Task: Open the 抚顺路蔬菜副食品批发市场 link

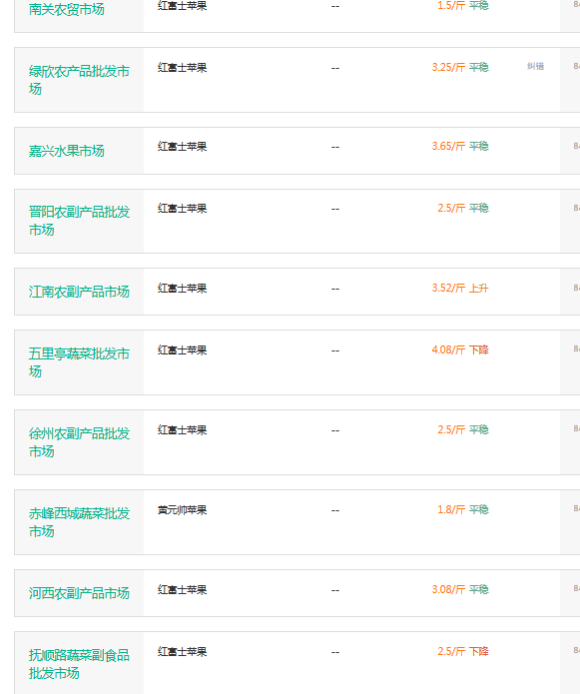Action: (x=79, y=664)
